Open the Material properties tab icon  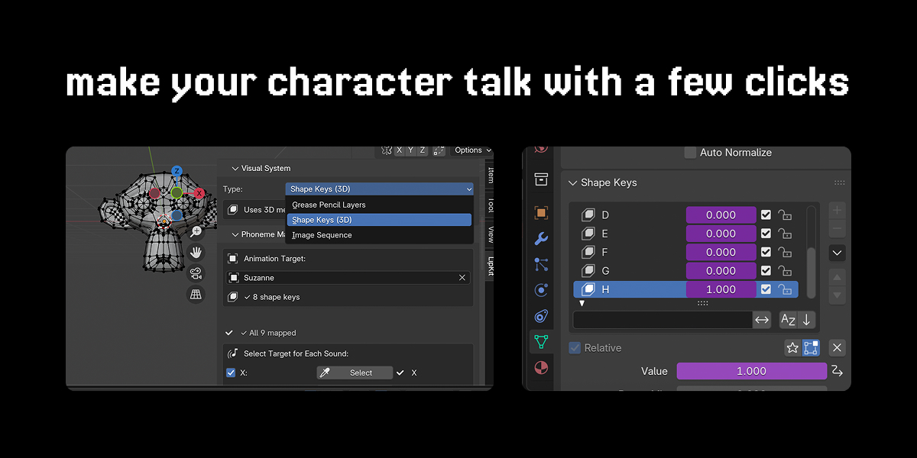point(541,368)
